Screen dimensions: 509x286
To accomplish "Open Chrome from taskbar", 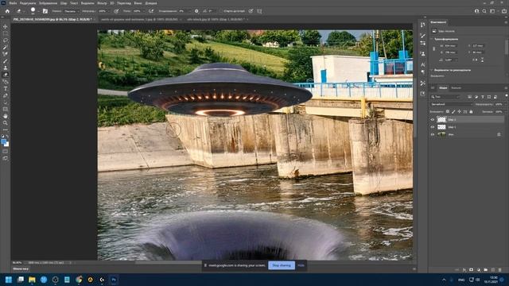I will tap(79, 280).
